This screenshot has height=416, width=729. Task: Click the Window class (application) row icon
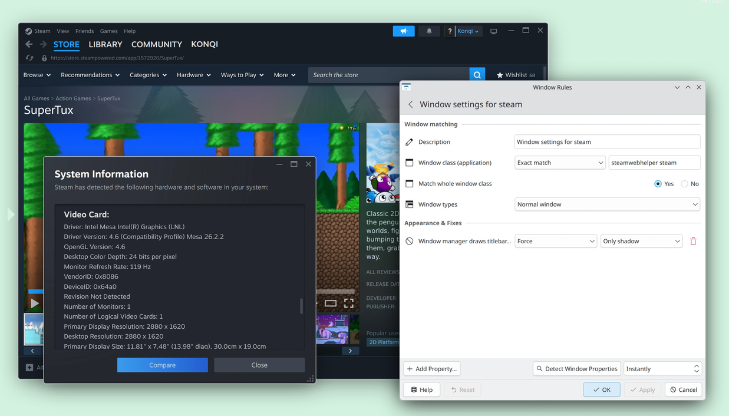click(x=410, y=163)
